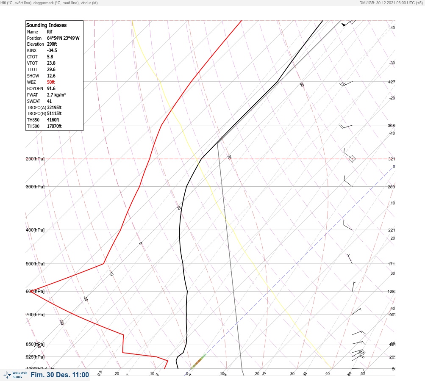Click the PWAT value '2.7 kg/m²'
Image resolution: width=425 pixels, height=381 pixels.
coord(56,95)
